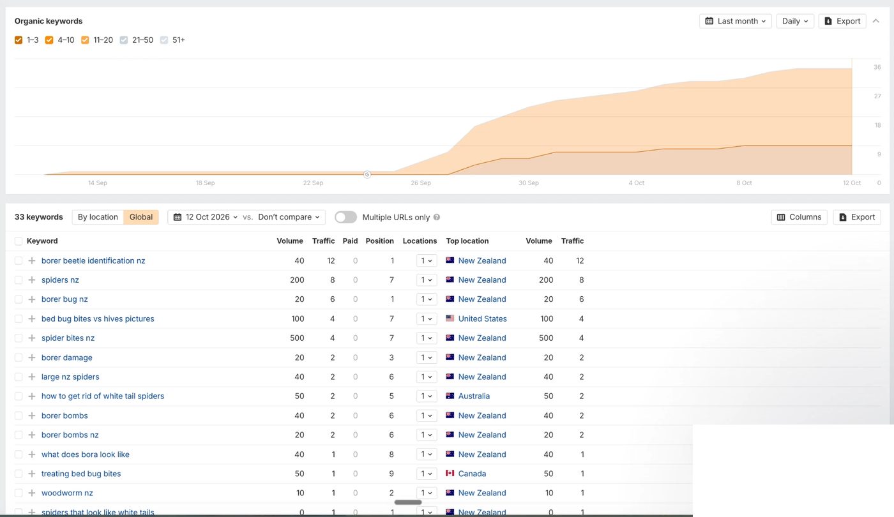Screen dimensions: 894x517
Task: Expand Locations dropdown for 'borer damage'
Action: [427, 357]
